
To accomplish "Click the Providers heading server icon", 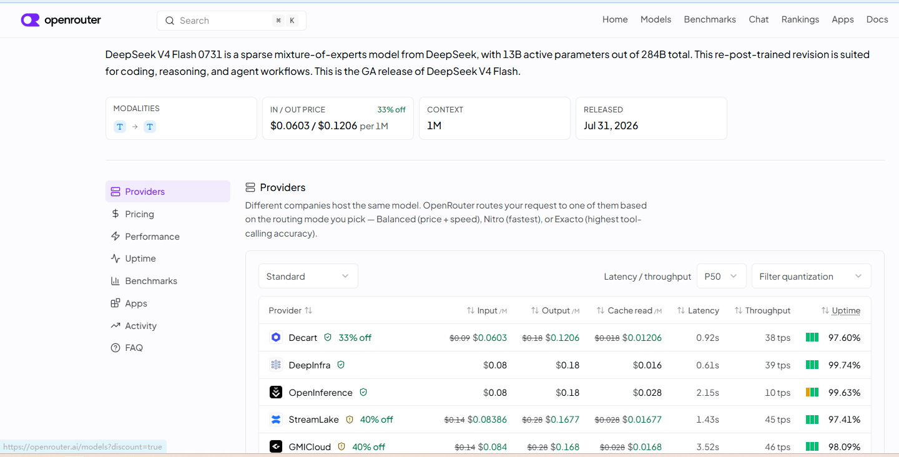I will [x=250, y=187].
